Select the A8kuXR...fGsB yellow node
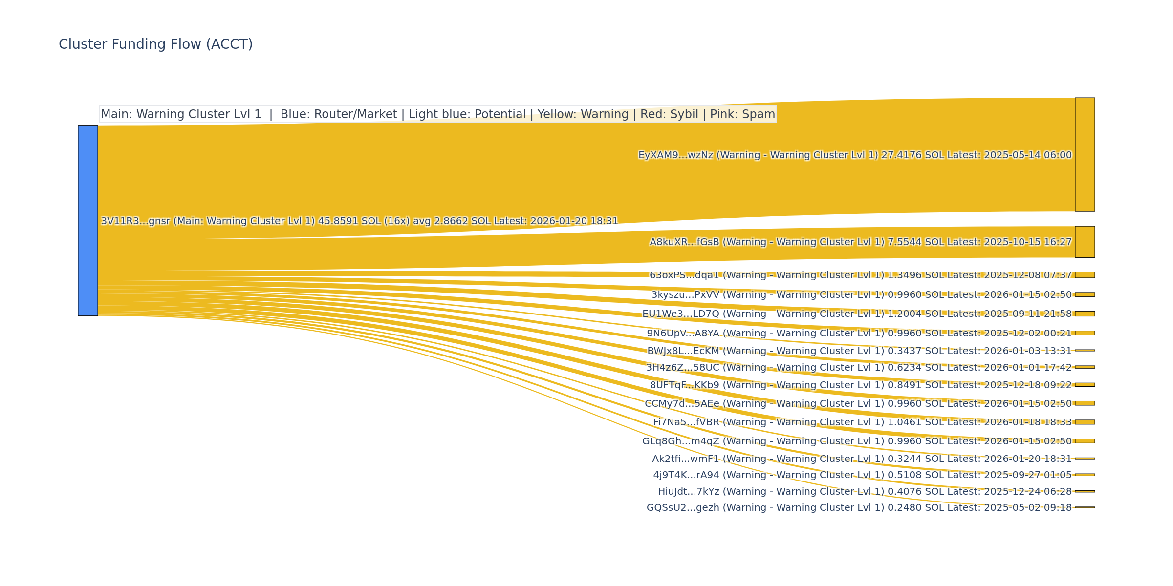 pyautogui.click(x=1085, y=242)
